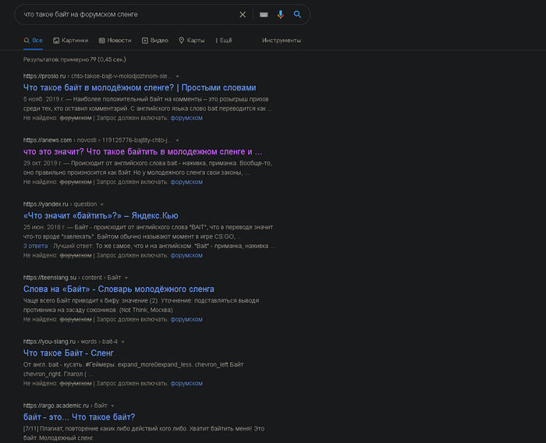Switch to the Видео tab
Image resolution: width=546 pixels, height=443 pixels.
pos(155,41)
